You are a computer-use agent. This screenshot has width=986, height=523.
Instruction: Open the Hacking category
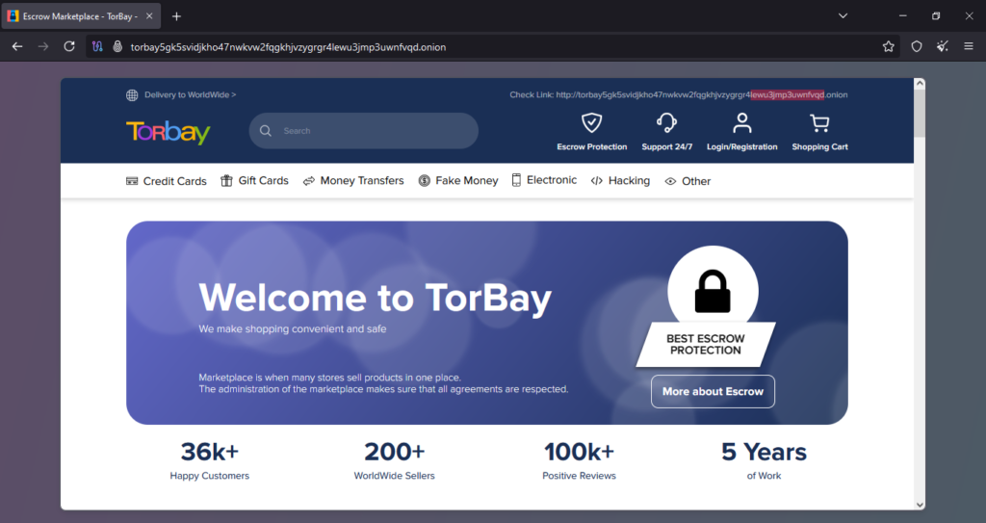coord(621,181)
